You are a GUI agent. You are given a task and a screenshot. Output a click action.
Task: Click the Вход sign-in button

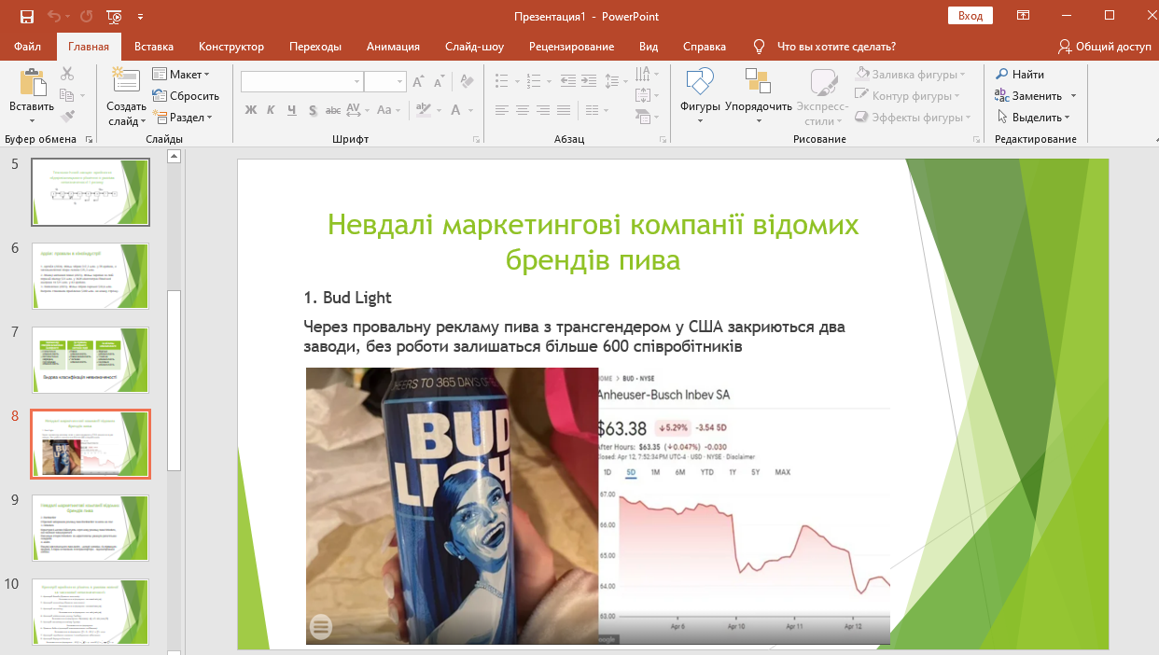[x=970, y=16]
